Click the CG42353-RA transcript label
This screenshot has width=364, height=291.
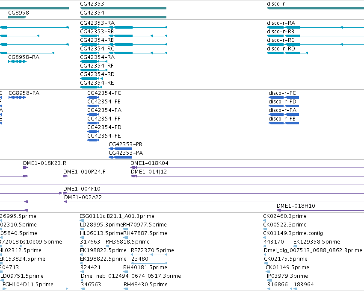point(97,23)
